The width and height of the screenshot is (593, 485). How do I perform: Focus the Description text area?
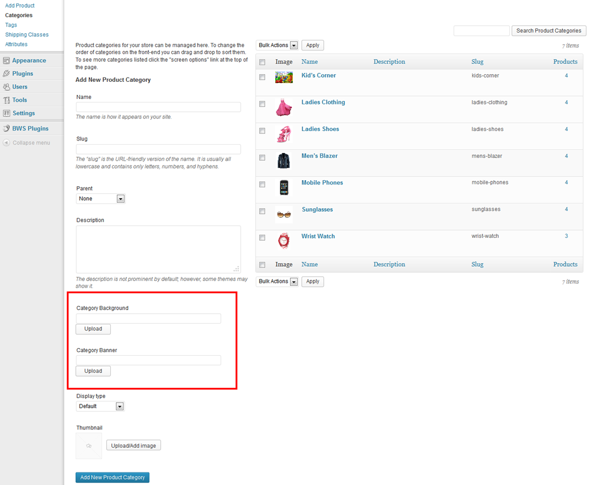click(158, 250)
